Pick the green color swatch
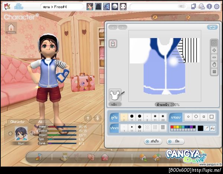Screen dimensions: 223x174 [181, 127]
